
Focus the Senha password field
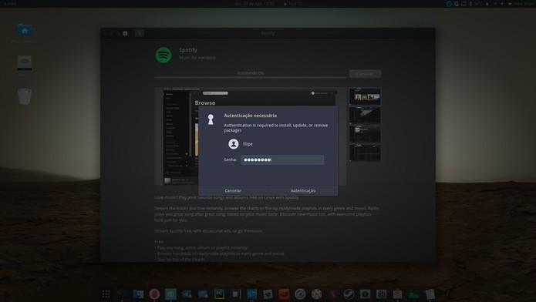(282, 160)
